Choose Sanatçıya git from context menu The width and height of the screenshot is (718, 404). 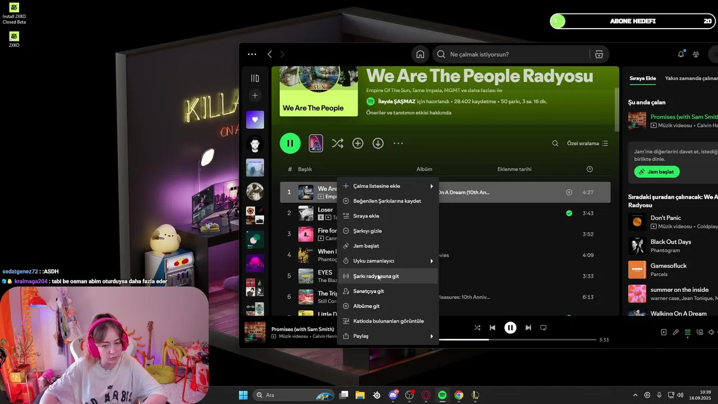(x=388, y=291)
